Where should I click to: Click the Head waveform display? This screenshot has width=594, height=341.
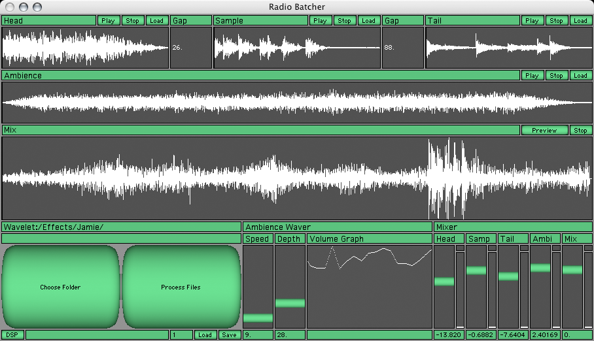85,47
